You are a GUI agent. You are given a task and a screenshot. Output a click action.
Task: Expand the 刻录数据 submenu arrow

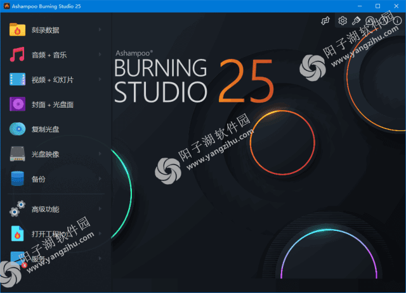pos(100,30)
